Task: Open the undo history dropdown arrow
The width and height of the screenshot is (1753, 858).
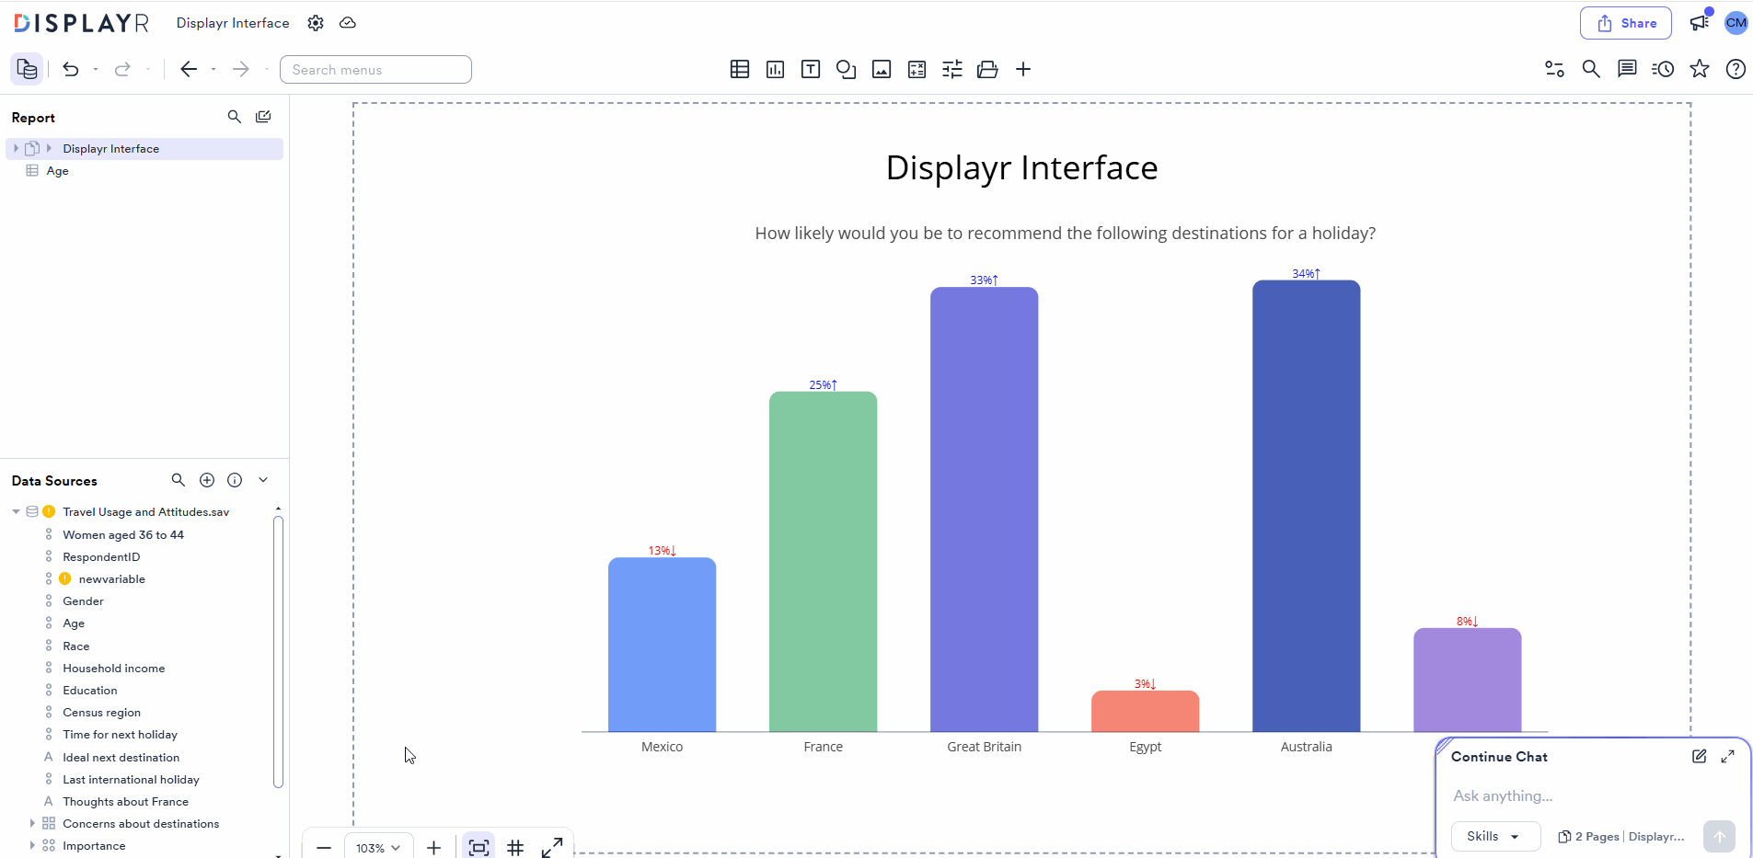Action: click(96, 69)
